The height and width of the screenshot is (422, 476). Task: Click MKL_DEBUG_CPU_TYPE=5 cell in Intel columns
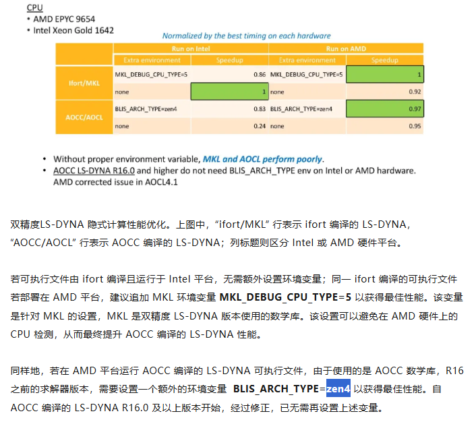152,74
